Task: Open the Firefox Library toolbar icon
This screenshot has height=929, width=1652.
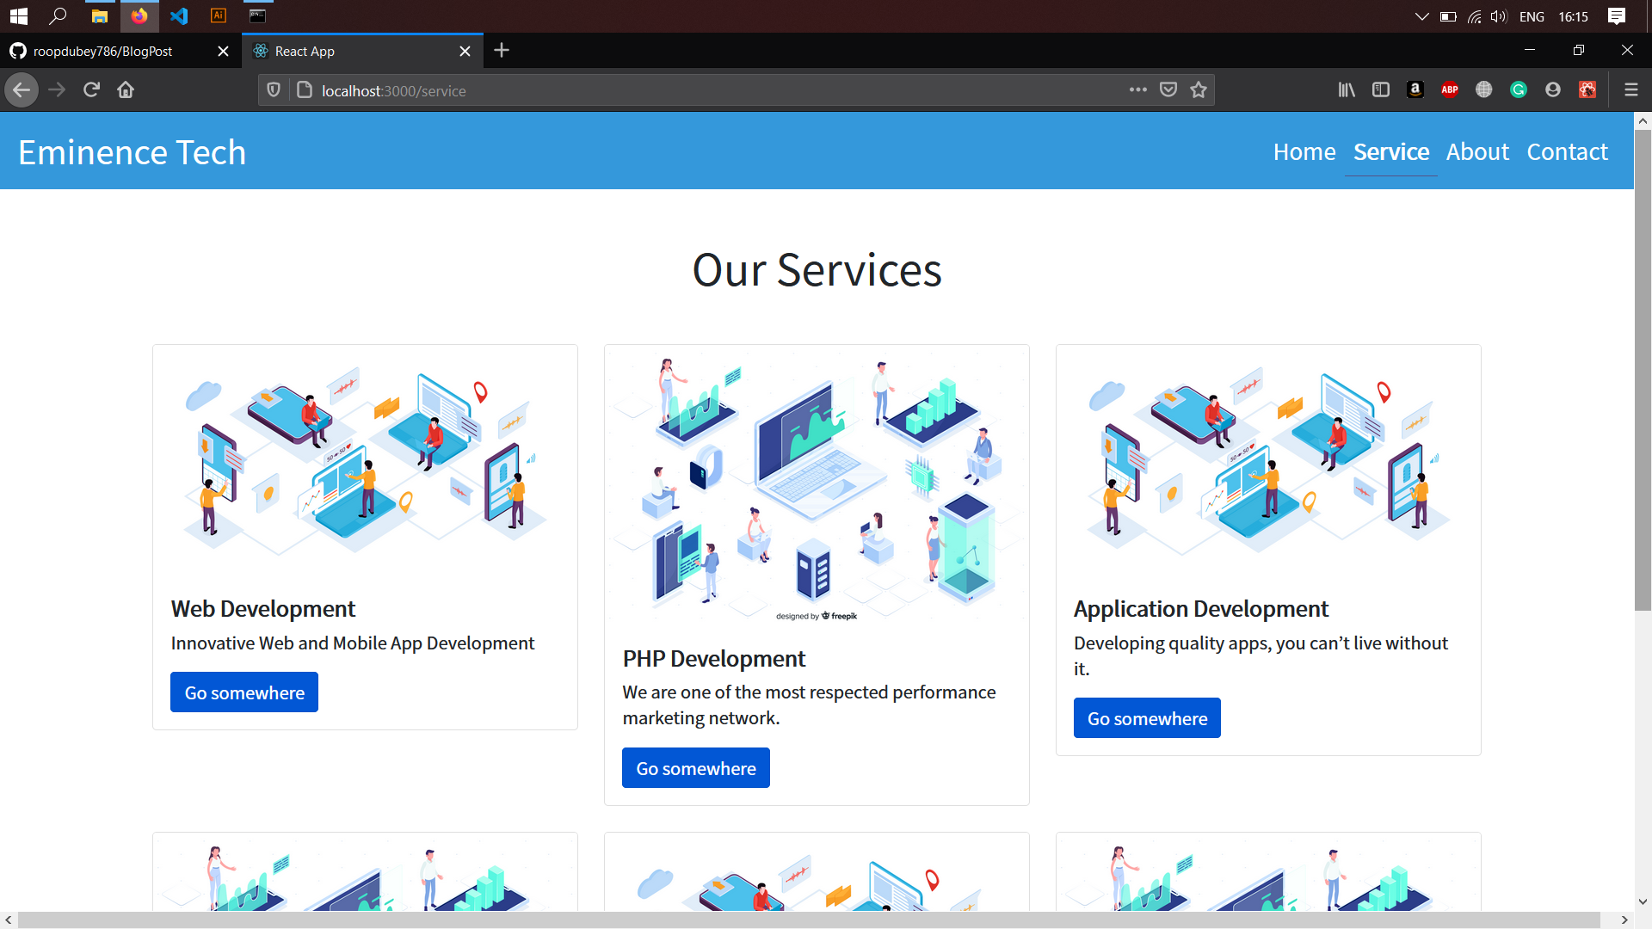Action: 1346,89
